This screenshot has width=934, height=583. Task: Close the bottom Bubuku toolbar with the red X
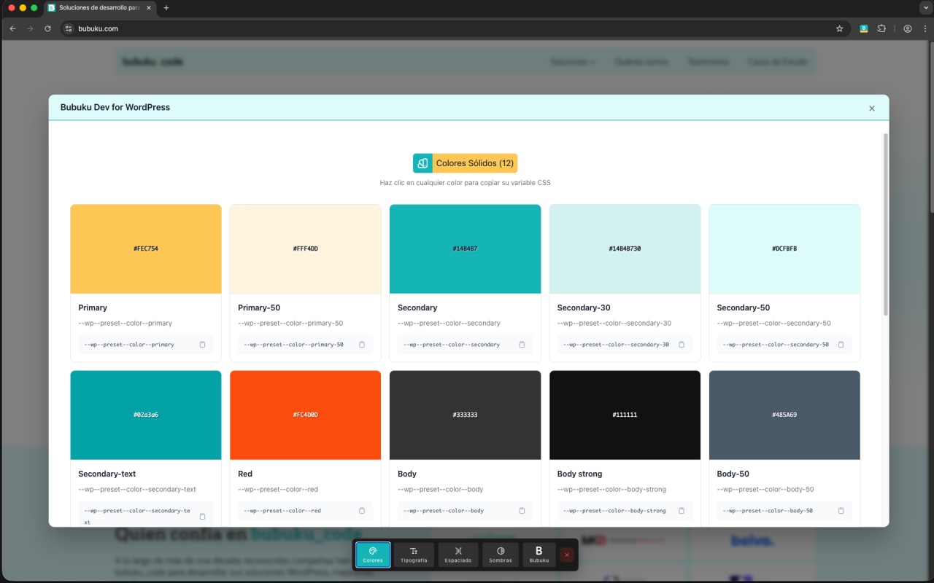(x=567, y=555)
